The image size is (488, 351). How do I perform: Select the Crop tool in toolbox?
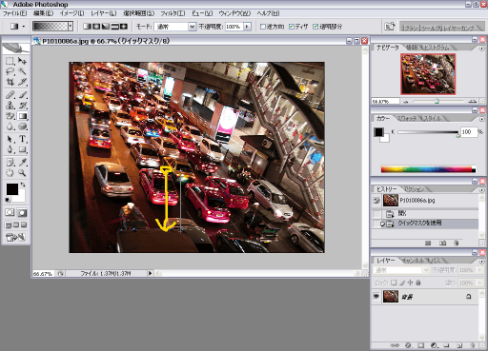click(10, 82)
